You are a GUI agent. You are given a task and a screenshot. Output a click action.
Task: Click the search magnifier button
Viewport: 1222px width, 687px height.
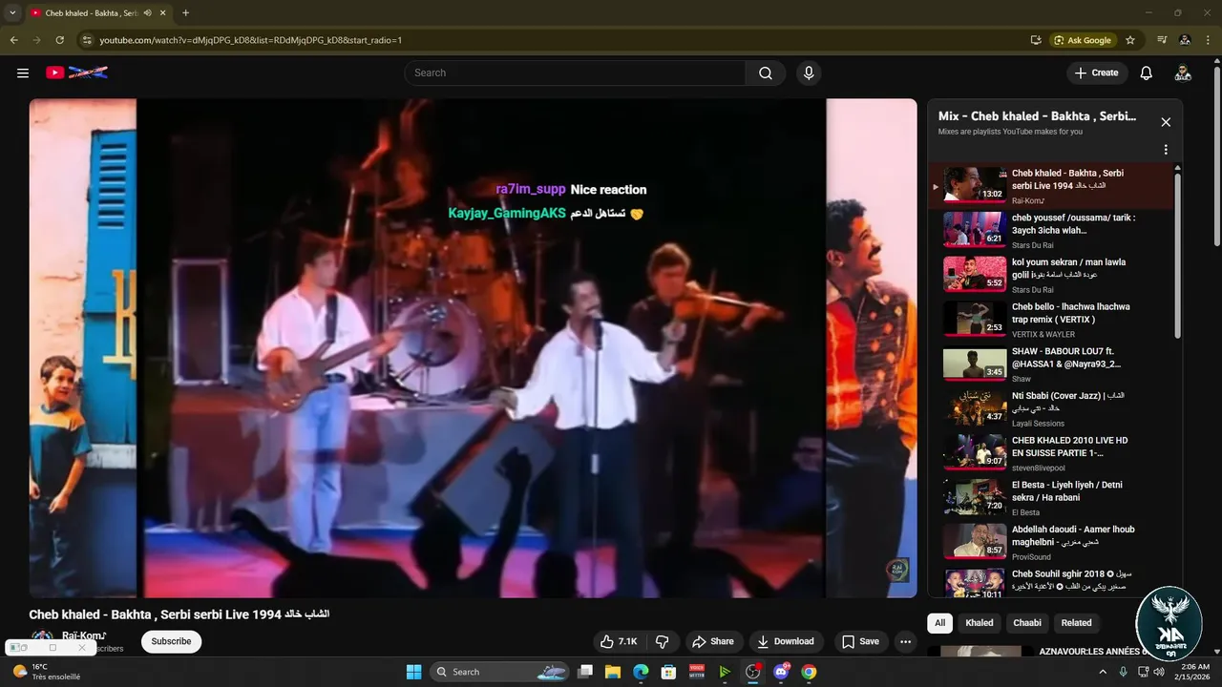pyautogui.click(x=766, y=73)
